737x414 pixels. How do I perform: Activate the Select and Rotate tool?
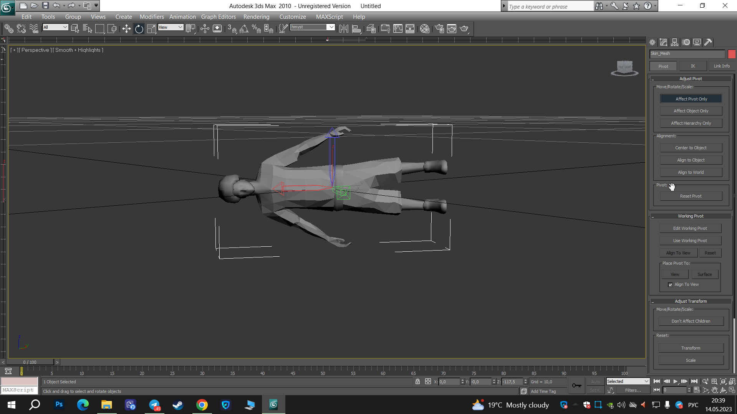pos(139,29)
